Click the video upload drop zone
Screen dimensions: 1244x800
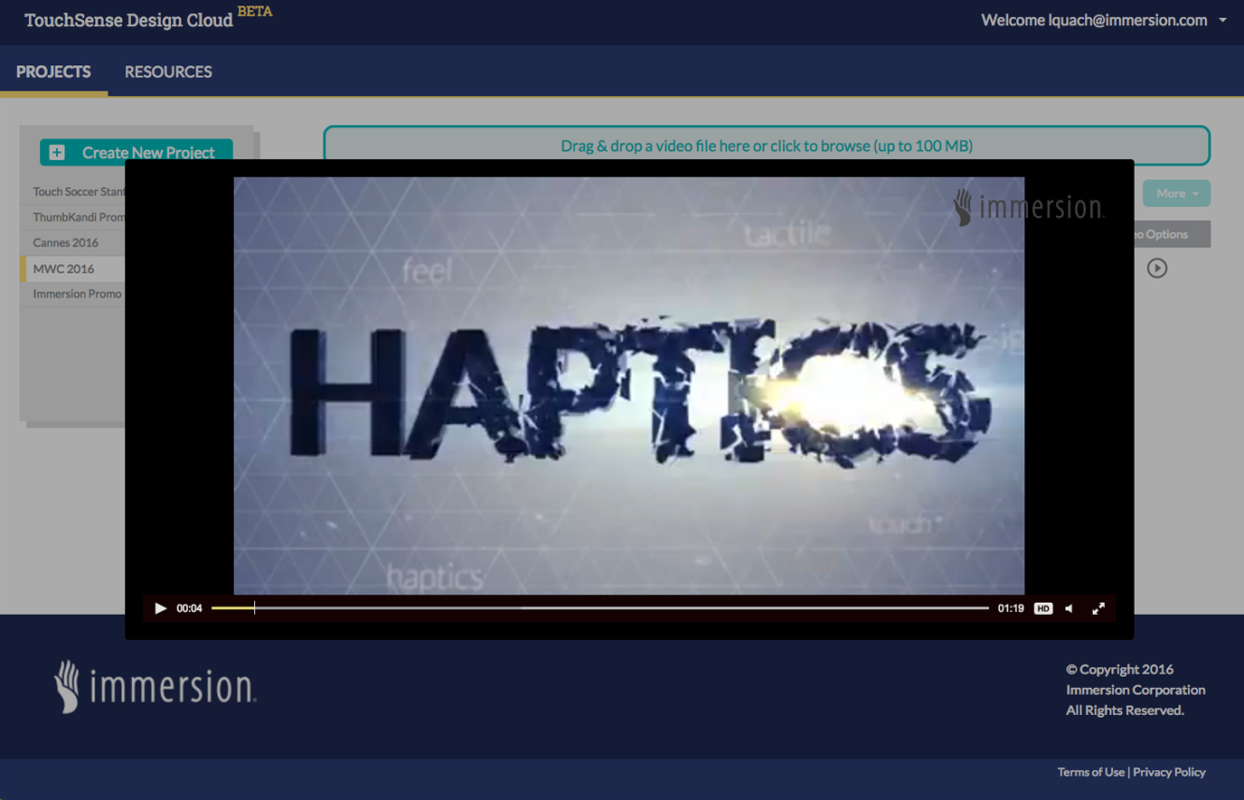click(766, 146)
